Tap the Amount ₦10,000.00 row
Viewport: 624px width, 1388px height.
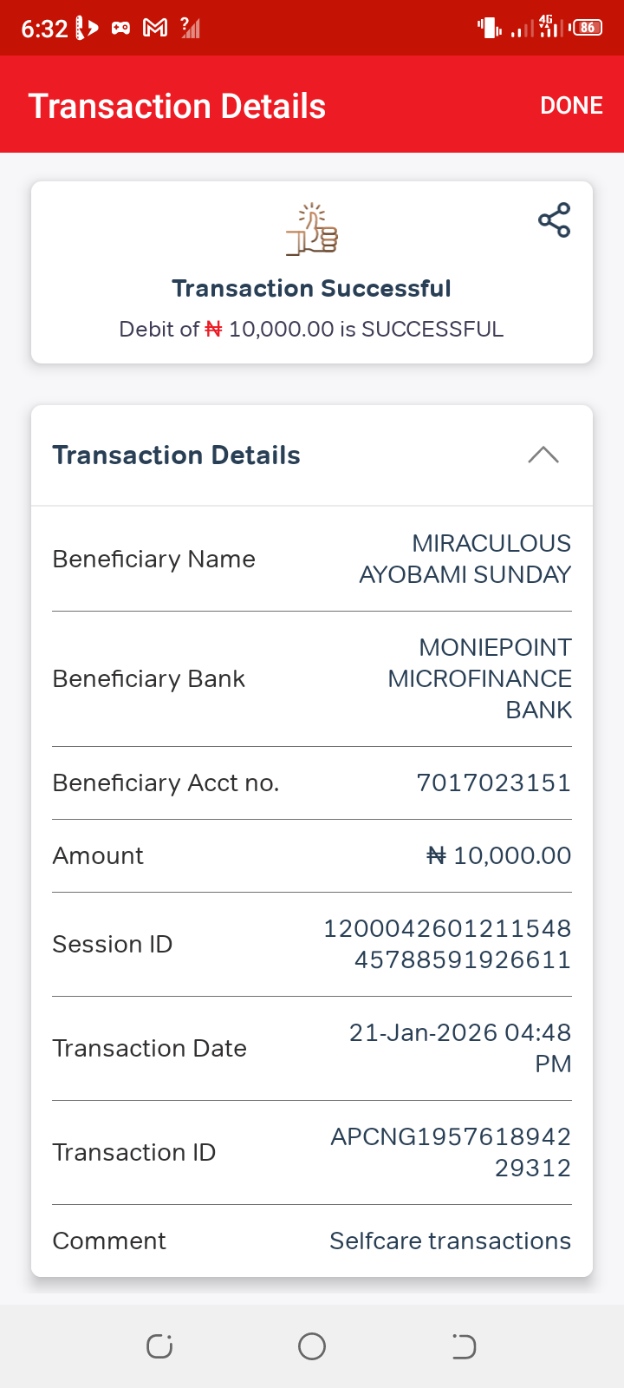pyautogui.click(x=312, y=855)
